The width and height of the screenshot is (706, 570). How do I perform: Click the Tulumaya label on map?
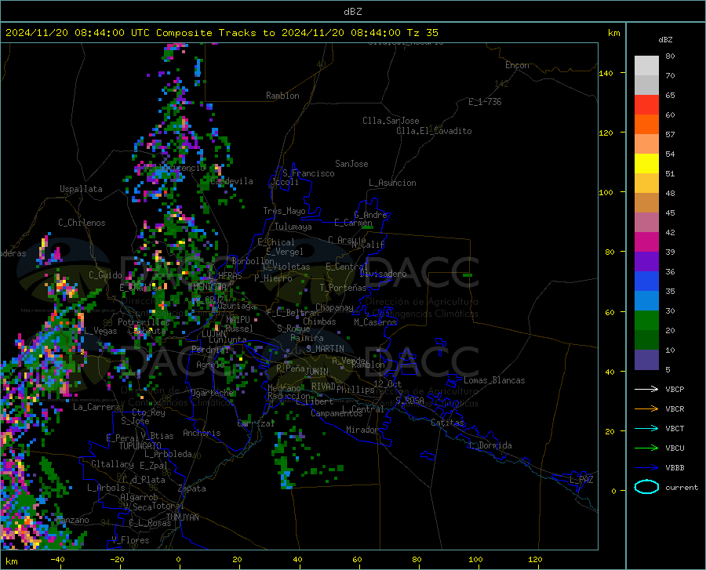tap(293, 227)
